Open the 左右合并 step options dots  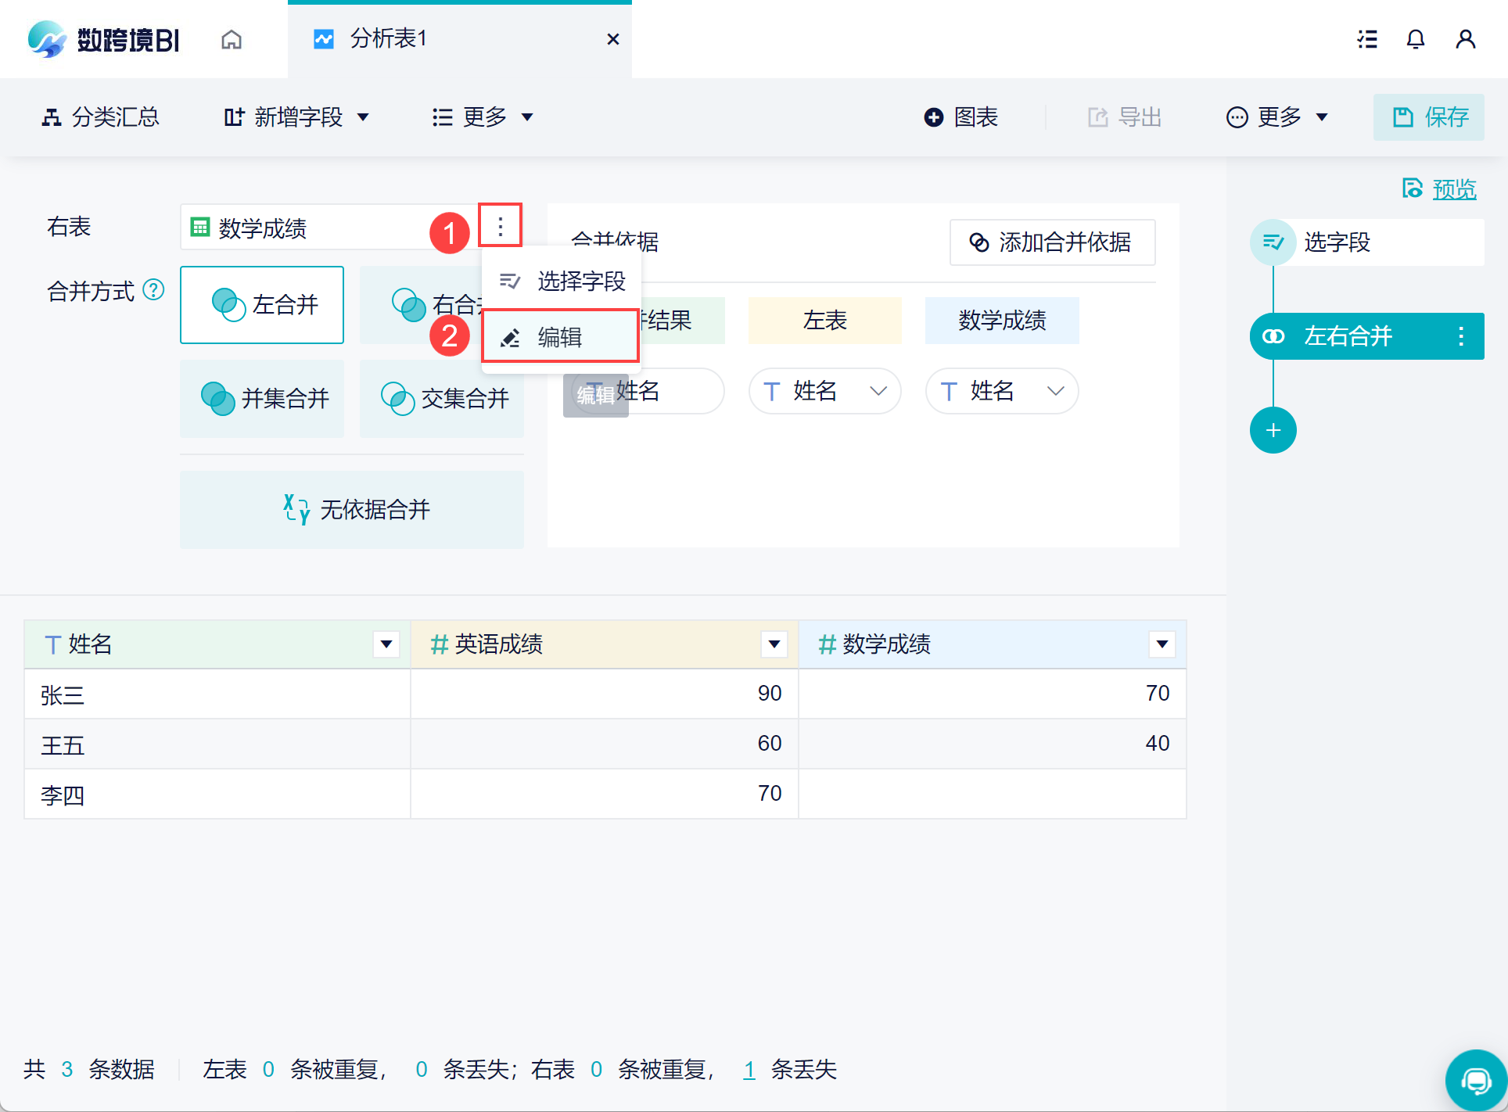(x=1460, y=336)
